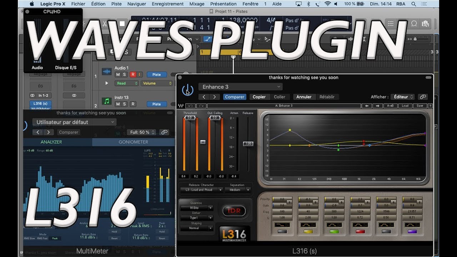Screen dimensions: 457x257
Task: Open the Separation Medium dropdown
Action: click(237, 190)
